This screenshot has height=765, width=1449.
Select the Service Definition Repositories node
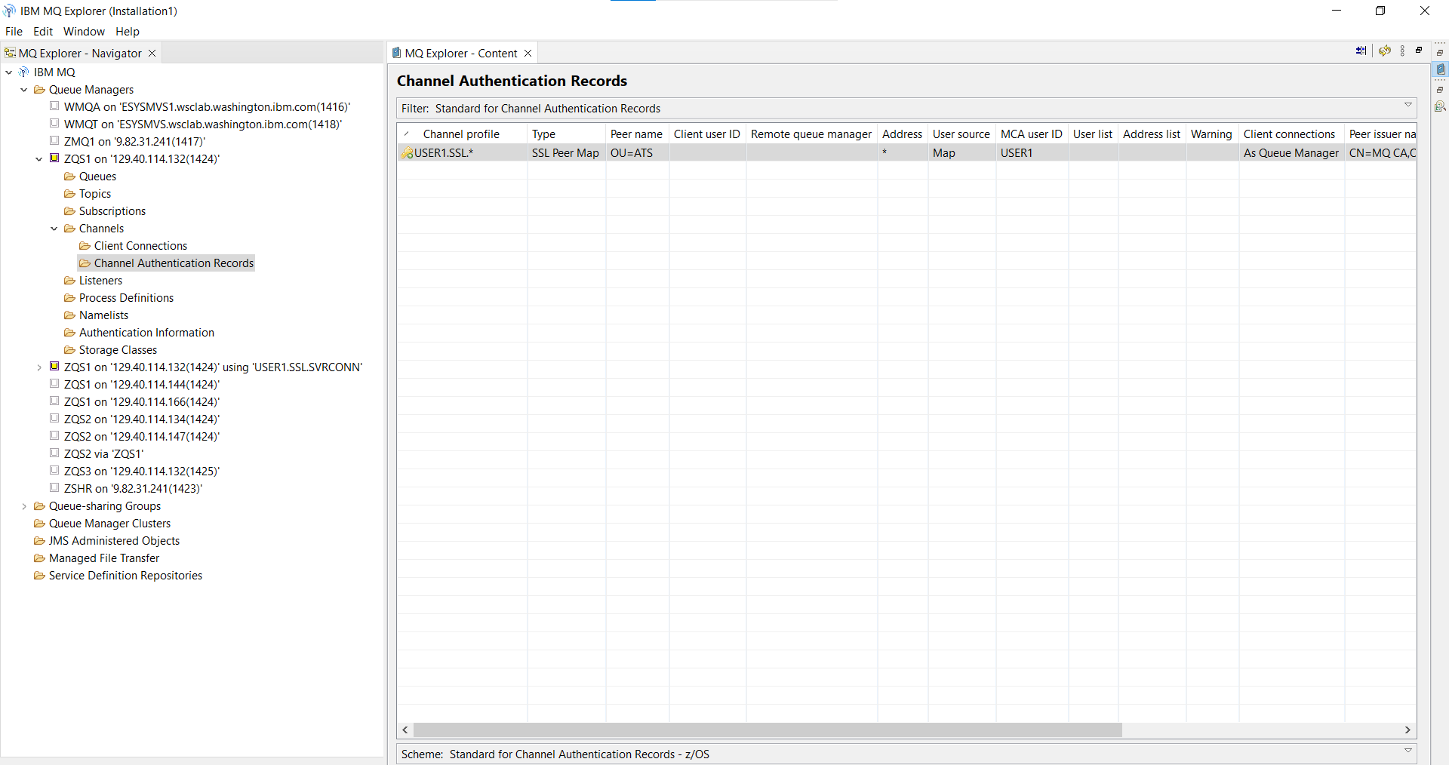pyautogui.click(x=125, y=576)
